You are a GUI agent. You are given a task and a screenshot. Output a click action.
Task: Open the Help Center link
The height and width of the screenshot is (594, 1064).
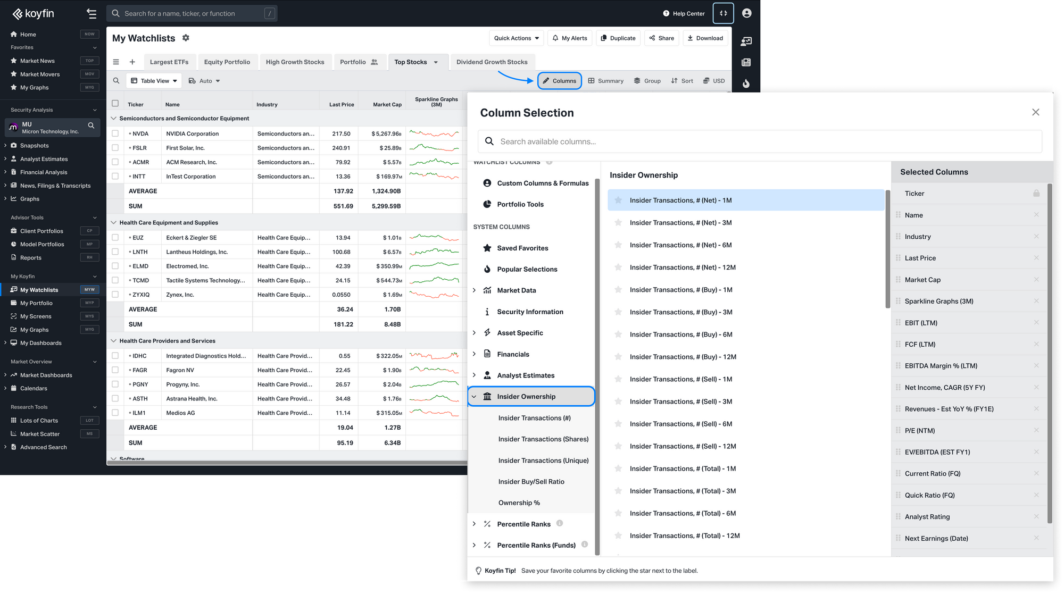pyautogui.click(x=684, y=14)
